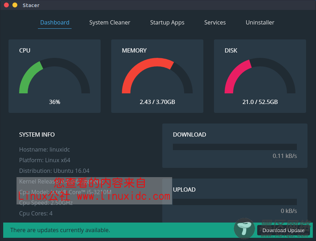Click the Download Update button
Screen dimensions: 316x241
pyautogui.click(x=283, y=230)
